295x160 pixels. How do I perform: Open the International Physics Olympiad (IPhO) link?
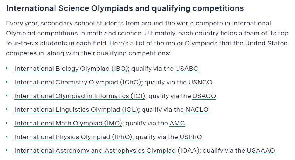(73, 137)
